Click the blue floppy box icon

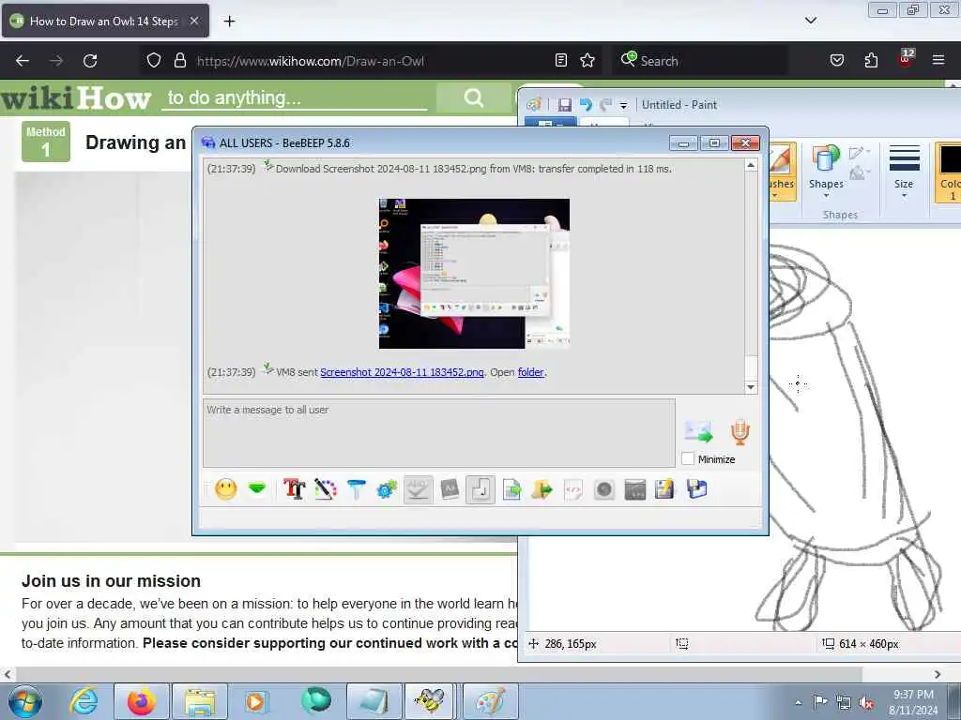pos(696,489)
